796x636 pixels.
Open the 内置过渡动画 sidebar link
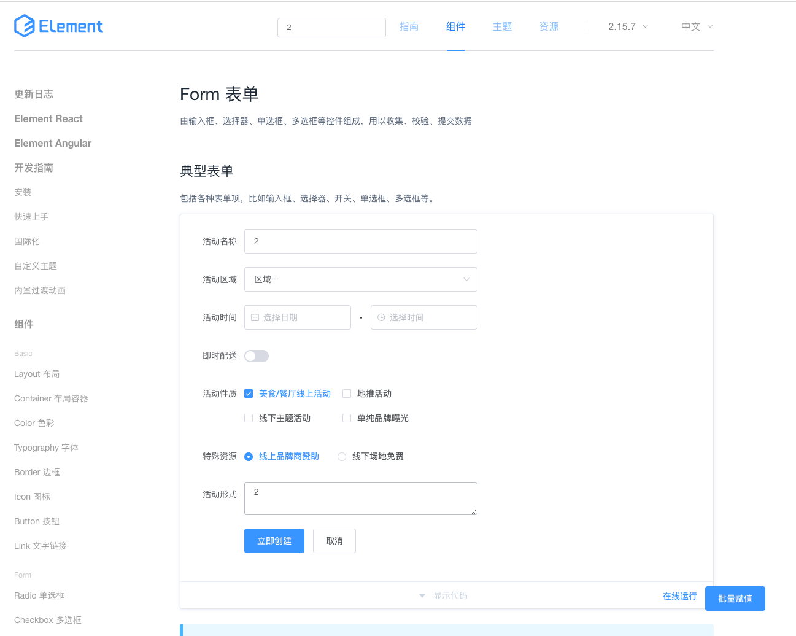(40, 290)
